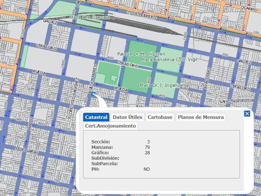The height and width of the screenshot is (196, 261).
Task: Close the parcel info popup
Action: click(x=247, y=114)
